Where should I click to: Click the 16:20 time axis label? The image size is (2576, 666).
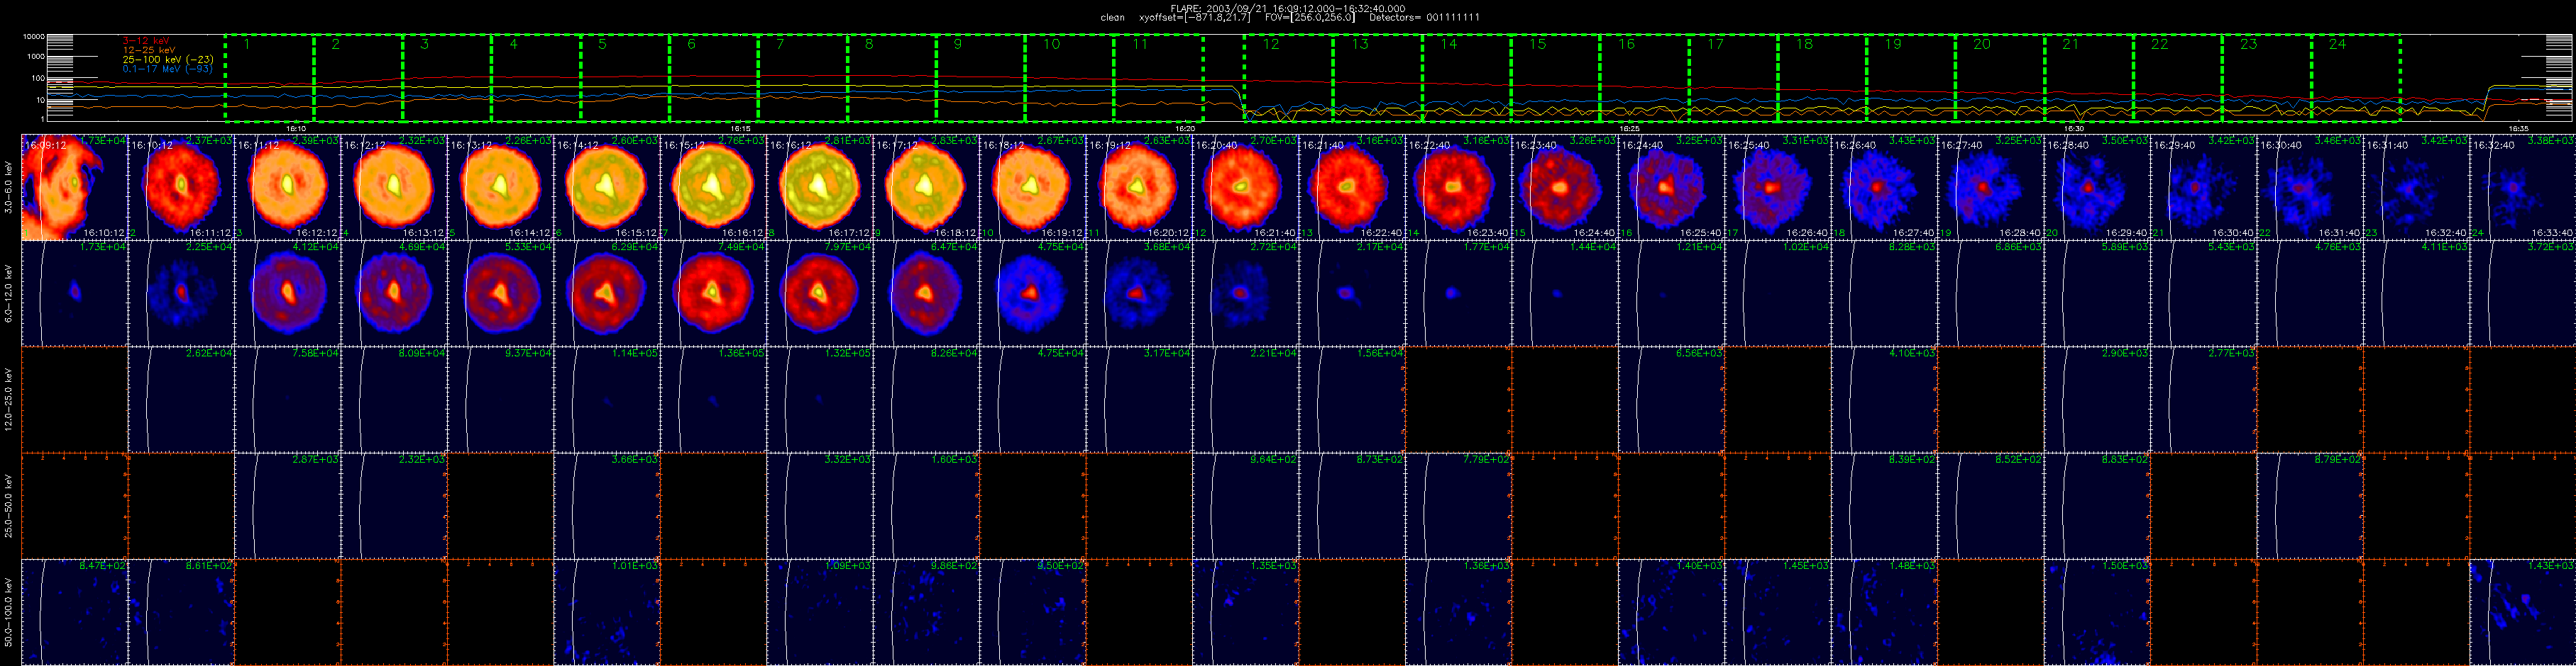pyautogui.click(x=1185, y=129)
